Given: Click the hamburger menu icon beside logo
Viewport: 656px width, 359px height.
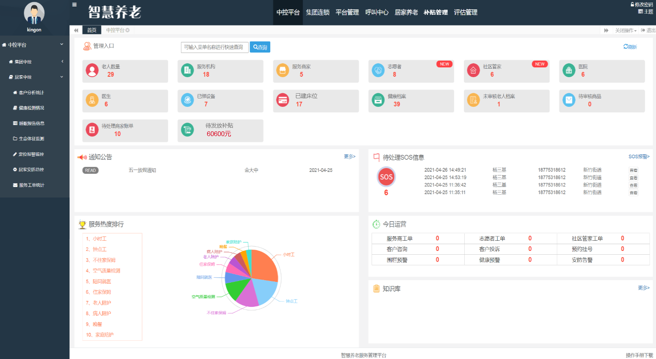Looking at the screenshot, I should click(x=75, y=5).
